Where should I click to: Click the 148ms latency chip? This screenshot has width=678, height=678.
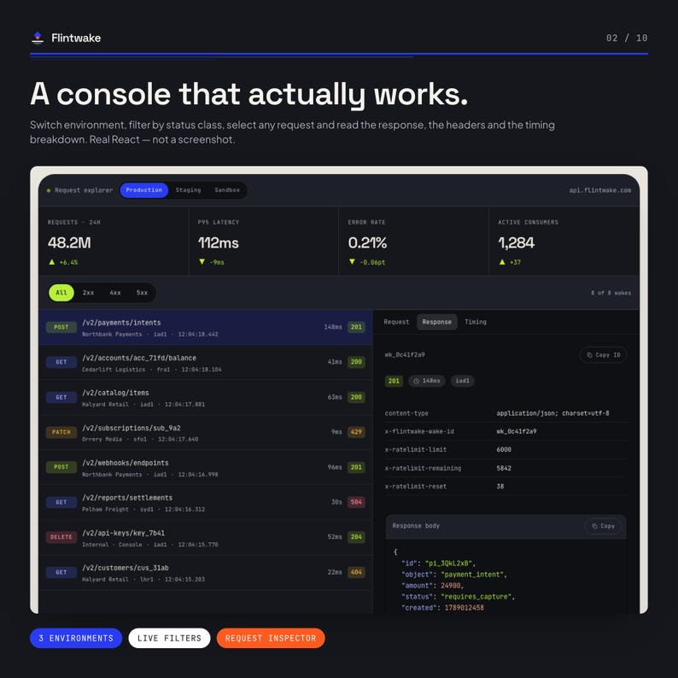[x=427, y=381]
